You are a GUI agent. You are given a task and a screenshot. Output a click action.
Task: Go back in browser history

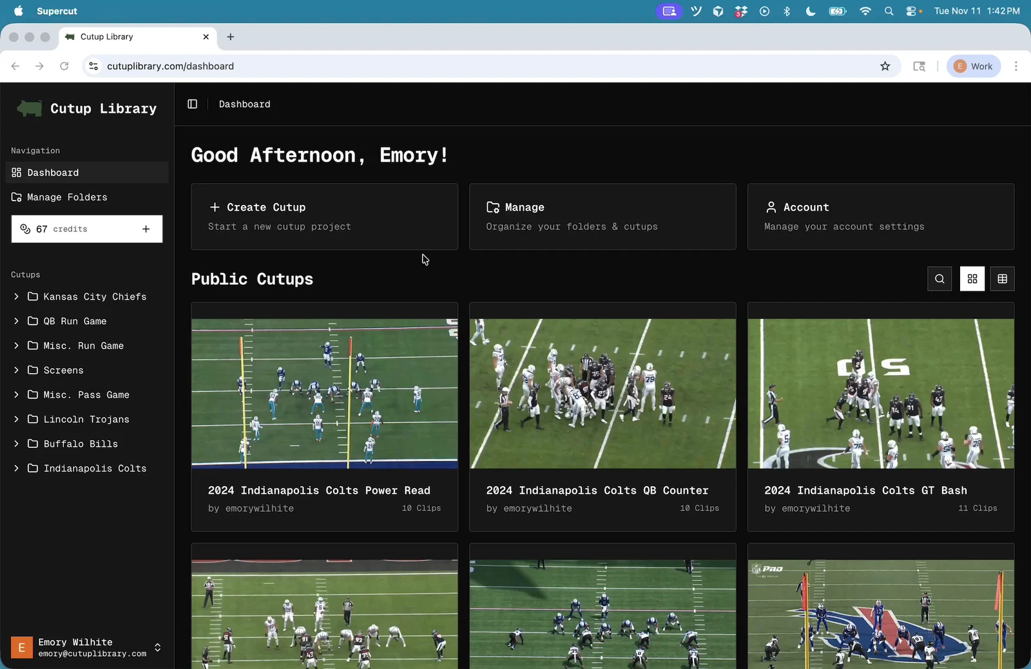[x=15, y=66]
